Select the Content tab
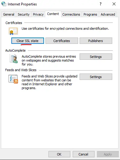Image resolution: width=120 pixels, height=160 pixels. [x=53, y=14]
